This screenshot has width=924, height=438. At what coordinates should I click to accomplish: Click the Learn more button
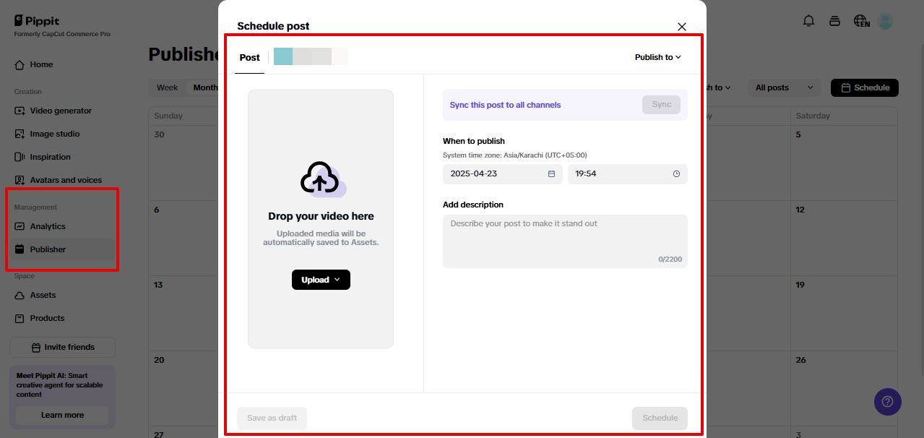pos(61,416)
